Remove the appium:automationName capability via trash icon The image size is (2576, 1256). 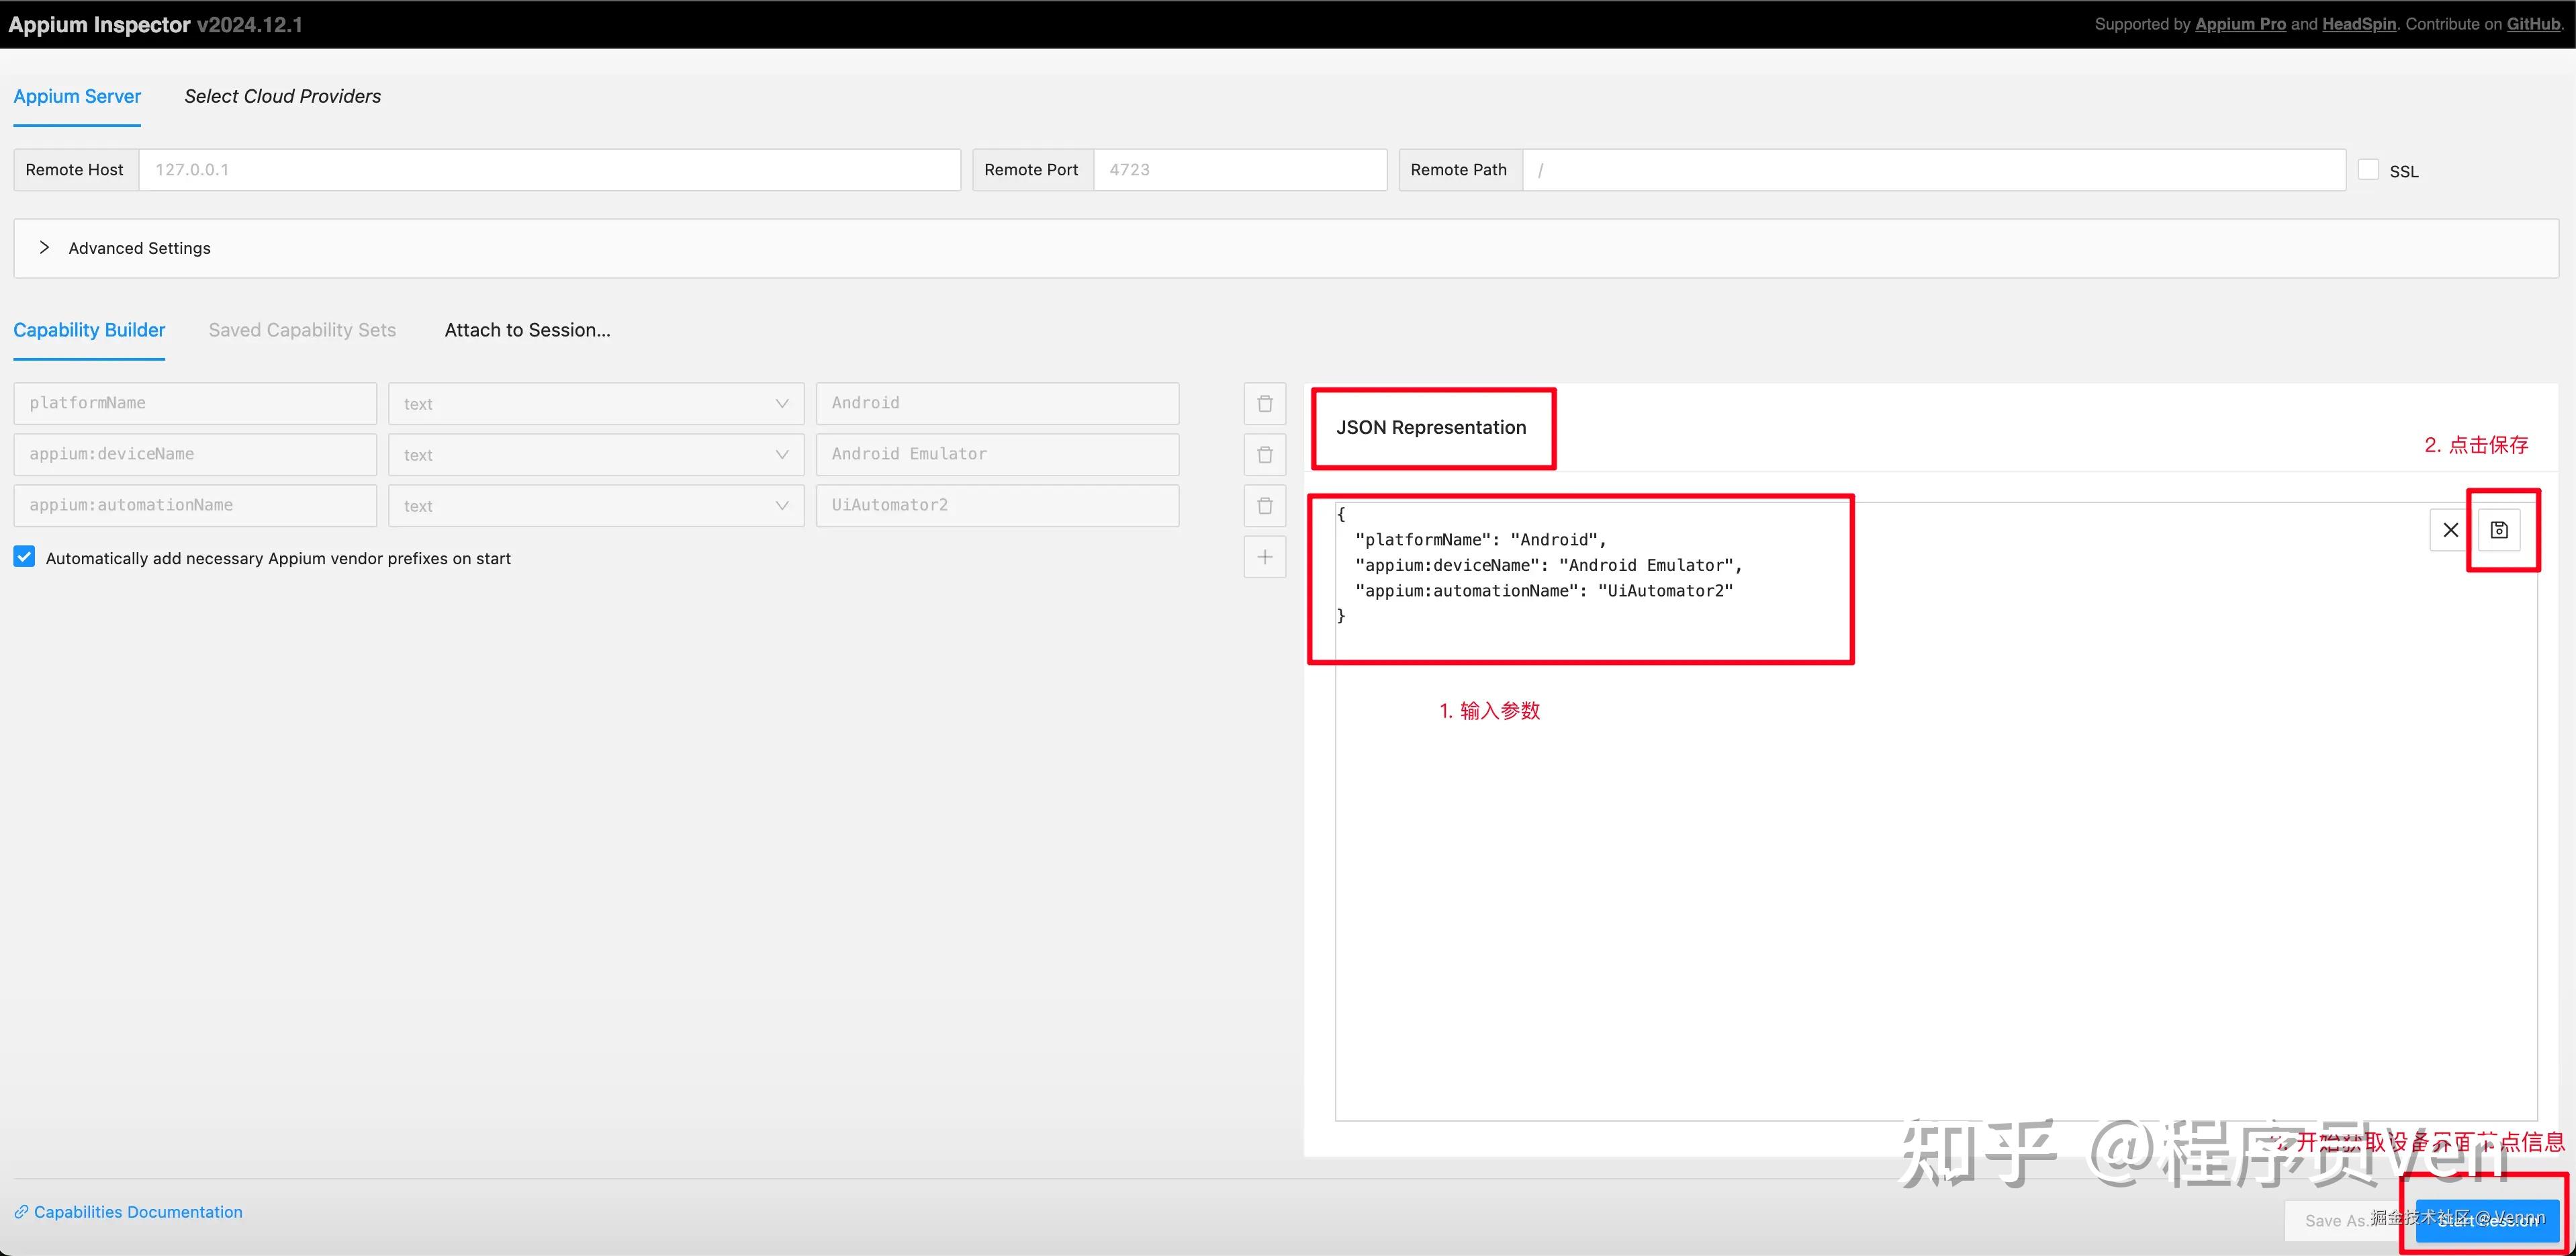tap(1264, 506)
